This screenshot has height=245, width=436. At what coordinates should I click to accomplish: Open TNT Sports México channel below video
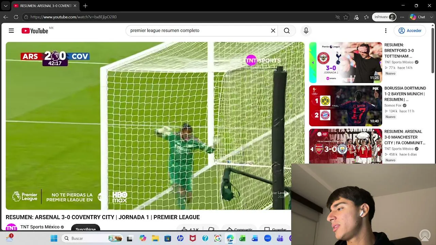(x=40, y=227)
